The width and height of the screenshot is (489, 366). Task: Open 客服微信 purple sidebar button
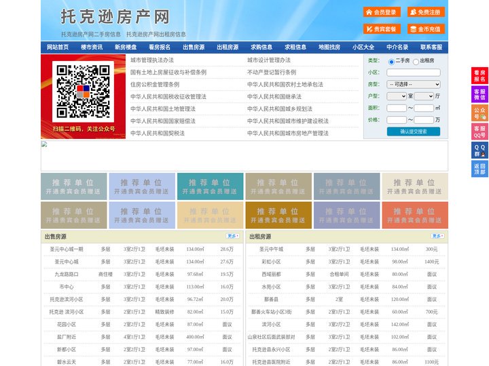tap(479, 94)
